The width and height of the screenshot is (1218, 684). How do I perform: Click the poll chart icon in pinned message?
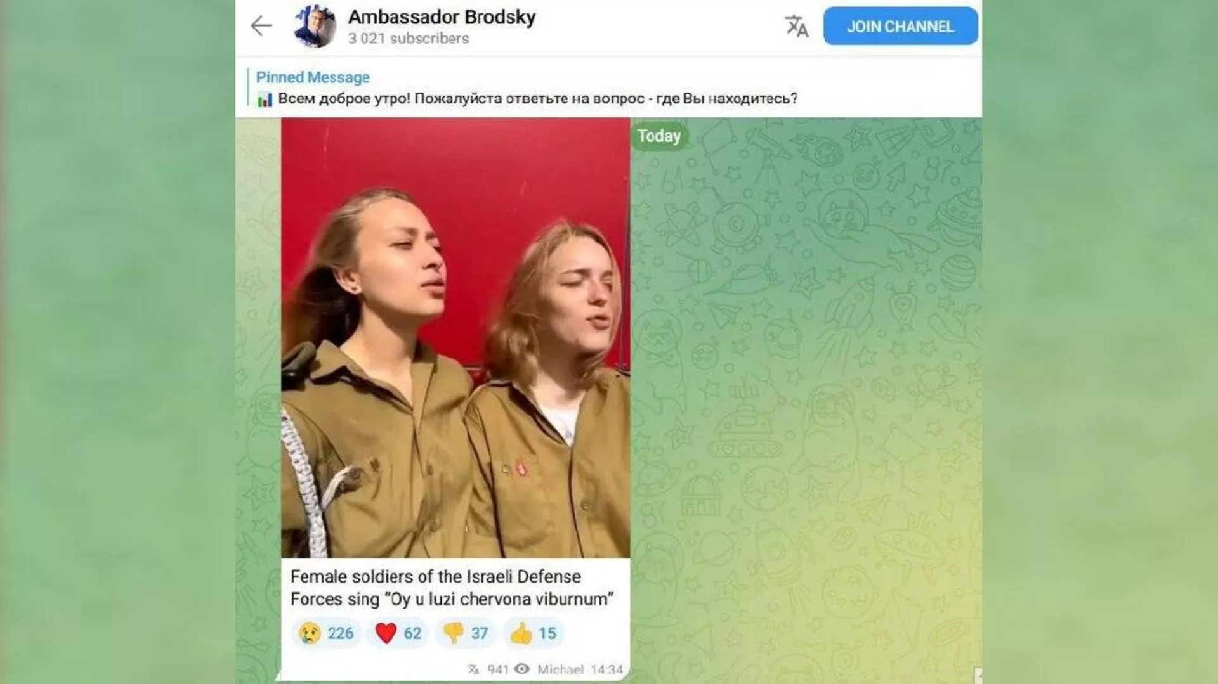[265, 100]
